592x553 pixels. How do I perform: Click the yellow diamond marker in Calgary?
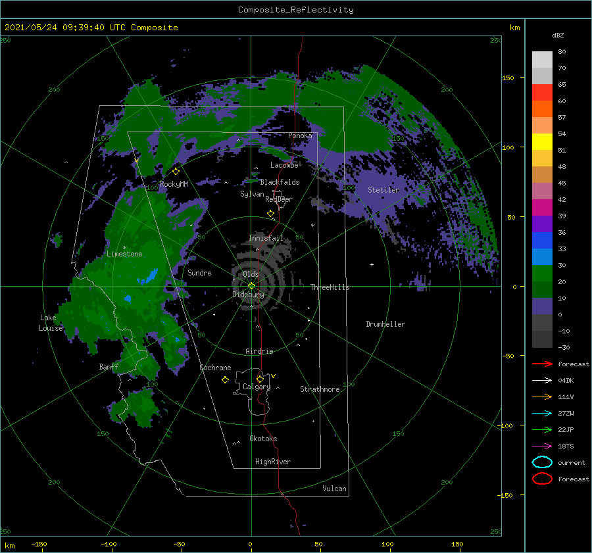coord(260,379)
